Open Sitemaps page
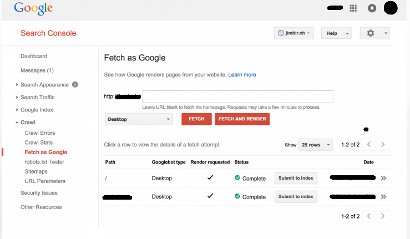The height and width of the screenshot is (239, 410). click(x=36, y=171)
